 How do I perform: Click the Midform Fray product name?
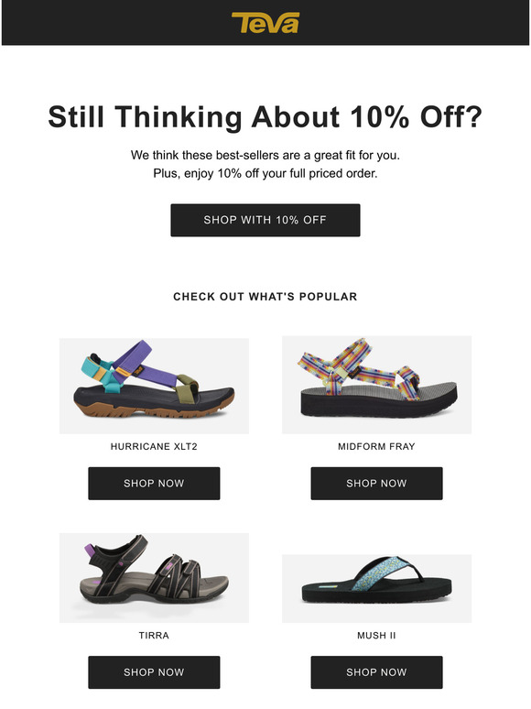point(376,447)
